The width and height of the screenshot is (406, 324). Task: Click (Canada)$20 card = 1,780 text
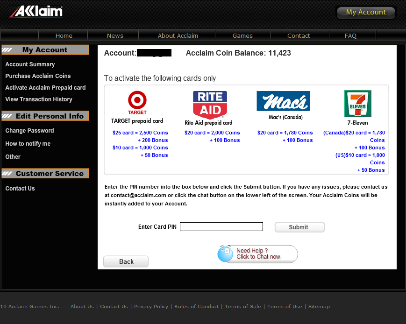(354, 133)
